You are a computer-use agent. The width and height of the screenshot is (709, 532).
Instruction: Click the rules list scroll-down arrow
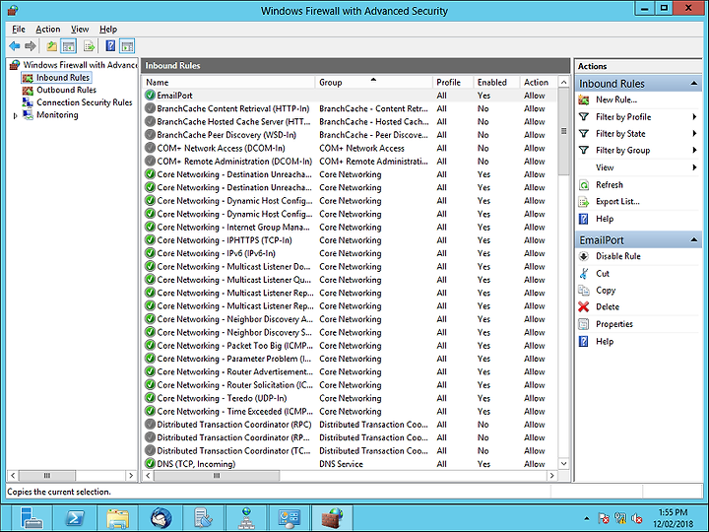[563, 464]
